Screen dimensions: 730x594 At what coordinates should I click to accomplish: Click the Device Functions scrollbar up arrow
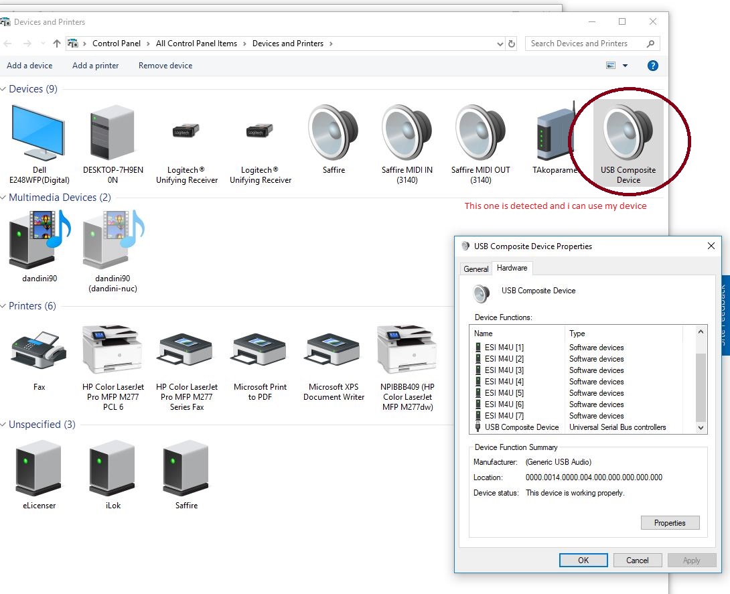[x=701, y=331]
